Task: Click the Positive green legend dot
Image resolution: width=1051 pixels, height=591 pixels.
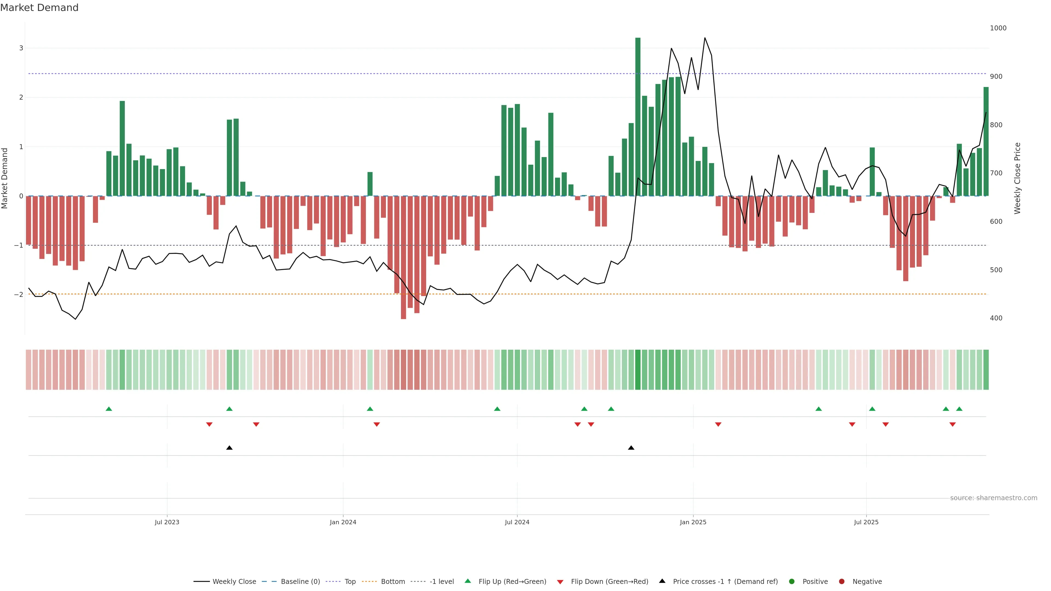Action: (792, 582)
